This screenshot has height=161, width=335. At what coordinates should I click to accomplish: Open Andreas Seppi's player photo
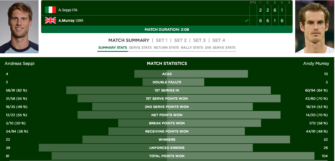19,27
